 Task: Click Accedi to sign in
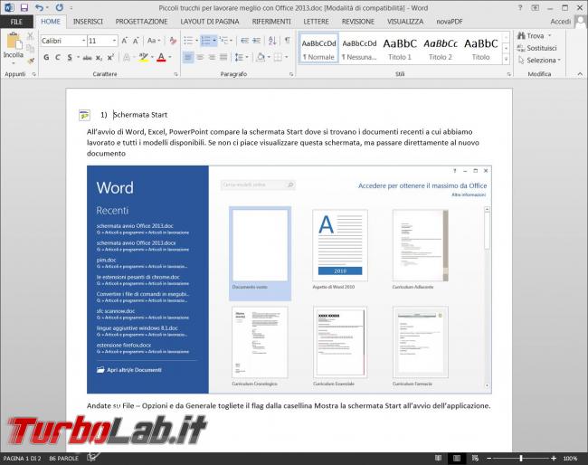pyautogui.click(x=560, y=22)
